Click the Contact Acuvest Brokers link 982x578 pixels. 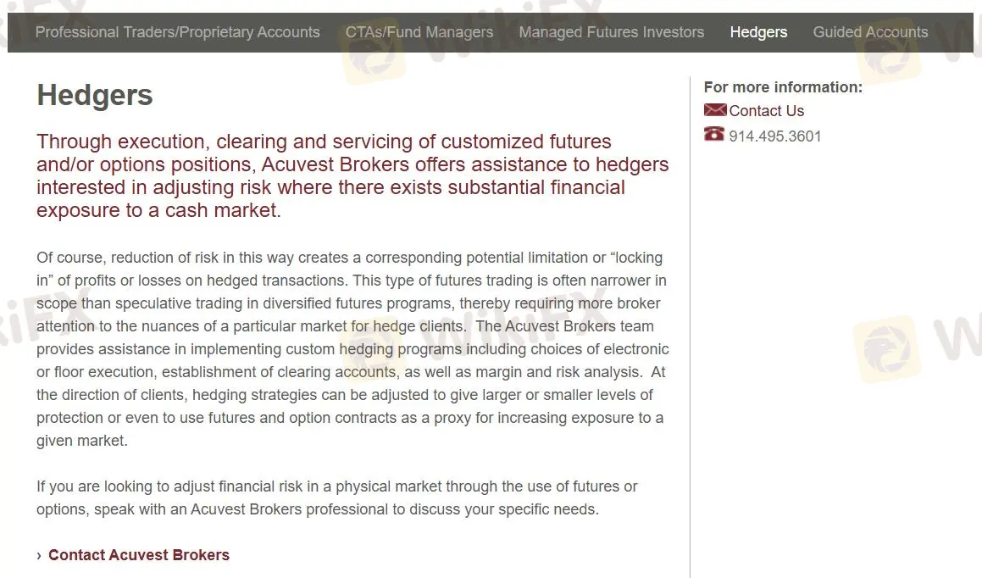coord(139,555)
